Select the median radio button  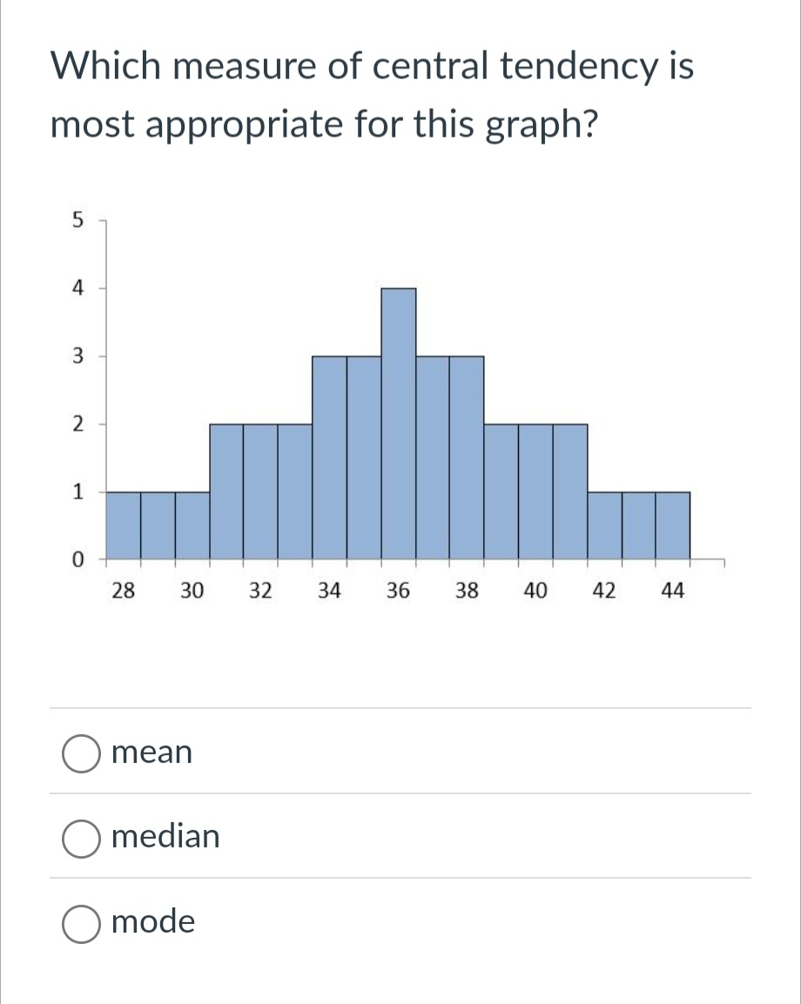[81, 839]
